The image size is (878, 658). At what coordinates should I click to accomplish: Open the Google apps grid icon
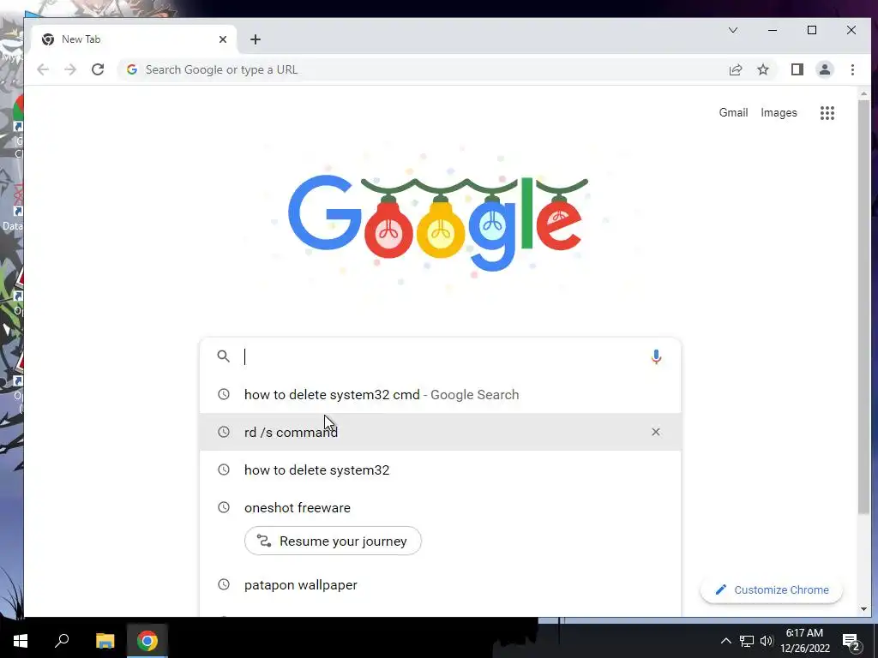[827, 113]
